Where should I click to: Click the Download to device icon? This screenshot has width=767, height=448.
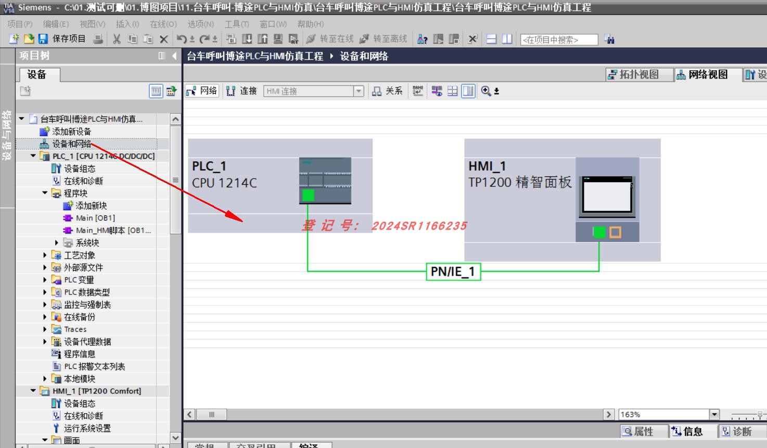pyautogui.click(x=247, y=39)
